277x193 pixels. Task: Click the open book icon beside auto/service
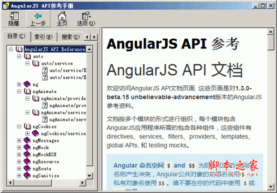(36, 63)
